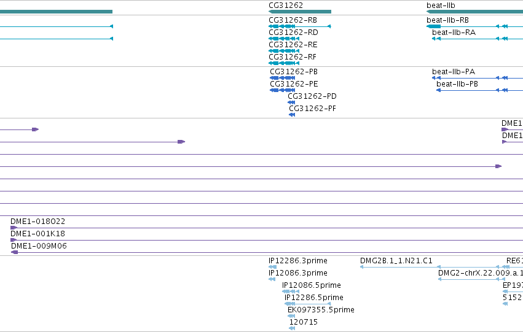Click the DME1-001K18 start arrow glyph
The width and height of the screenshot is (523, 332).
coord(14,240)
